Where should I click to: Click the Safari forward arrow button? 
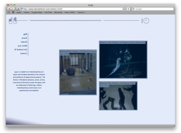[x=13, y=9]
